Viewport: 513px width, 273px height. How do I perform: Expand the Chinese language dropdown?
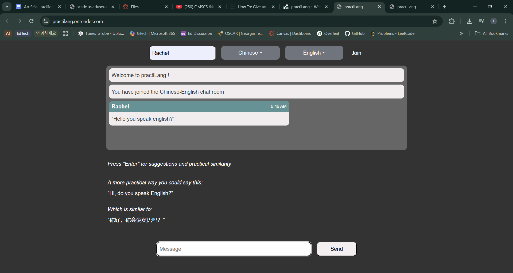(x=250, y=53)
